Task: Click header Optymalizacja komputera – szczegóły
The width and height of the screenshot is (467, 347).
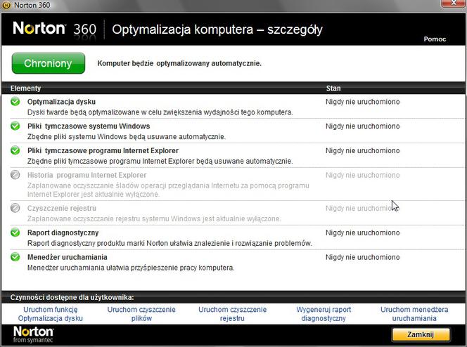Action: 217,30
